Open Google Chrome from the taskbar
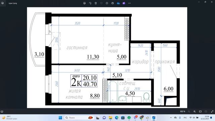215x121 pixels. click(141, 118)
